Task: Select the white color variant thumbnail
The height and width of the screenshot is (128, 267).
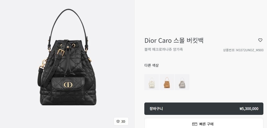Action: 152,82
